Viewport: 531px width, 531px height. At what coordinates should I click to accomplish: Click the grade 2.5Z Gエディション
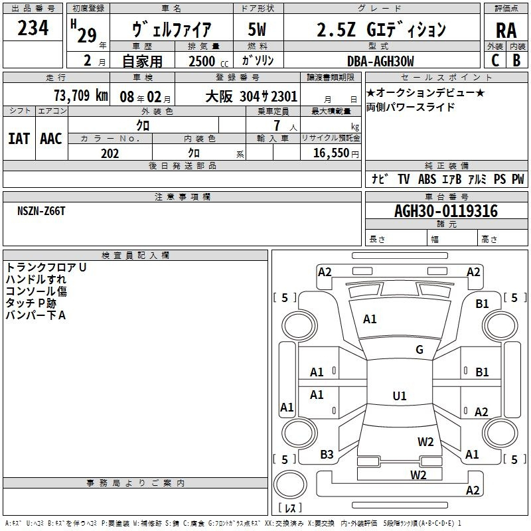pos(381,29)
